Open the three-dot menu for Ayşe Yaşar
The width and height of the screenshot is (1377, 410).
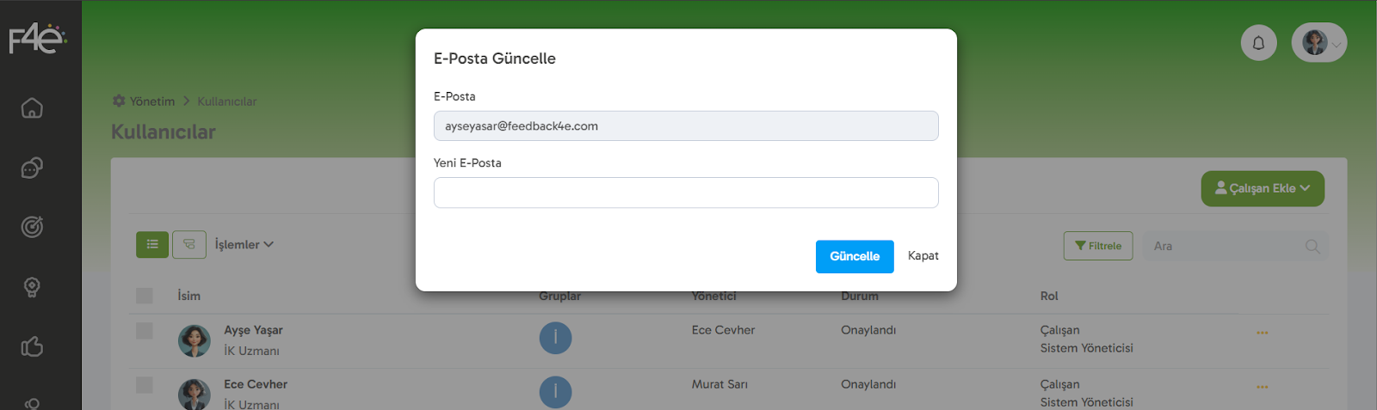[1262, 333]
